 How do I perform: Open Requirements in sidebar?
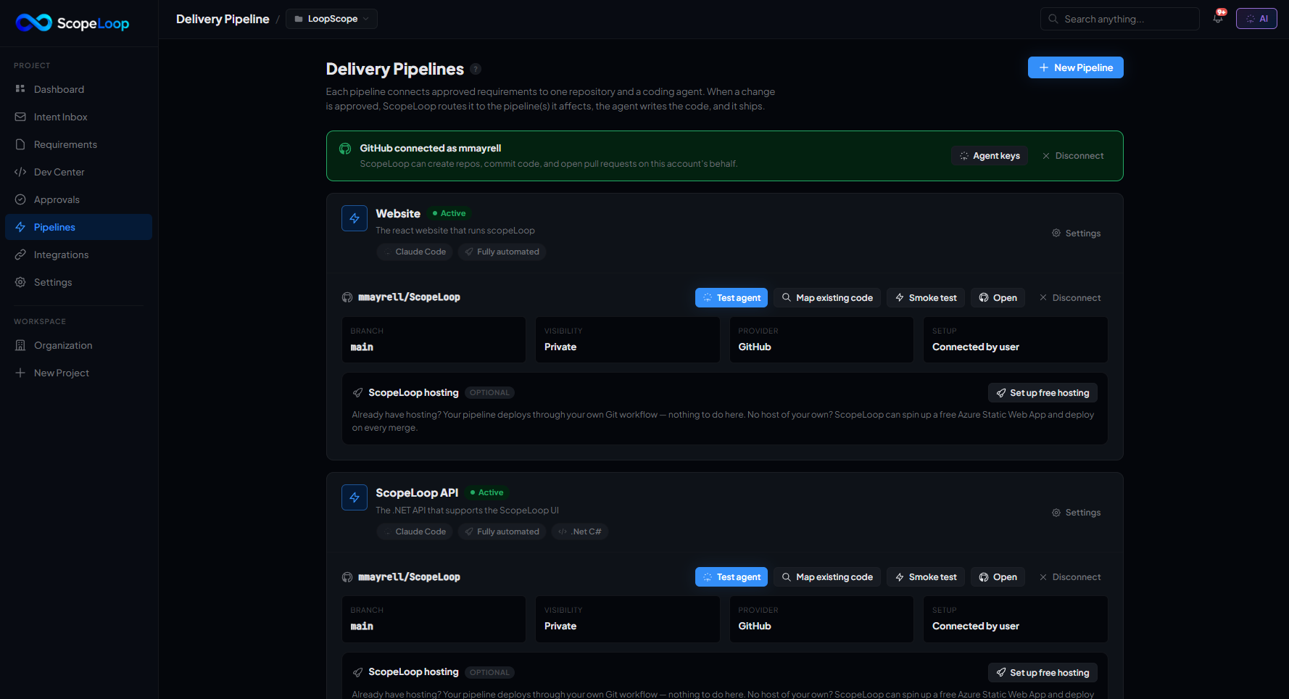point(78,144)
